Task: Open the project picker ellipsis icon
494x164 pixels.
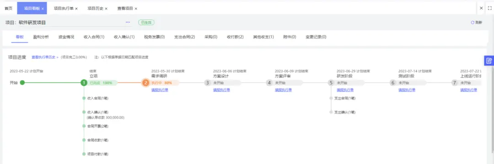Action: point(128,22)
